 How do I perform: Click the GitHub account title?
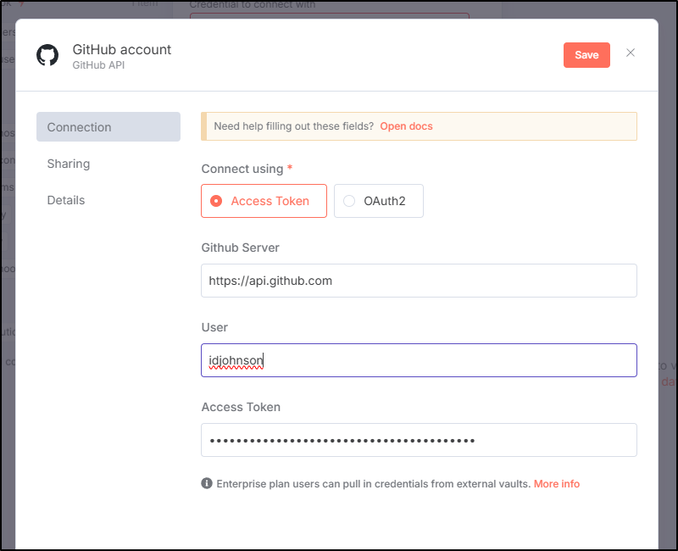coord(121,50)
